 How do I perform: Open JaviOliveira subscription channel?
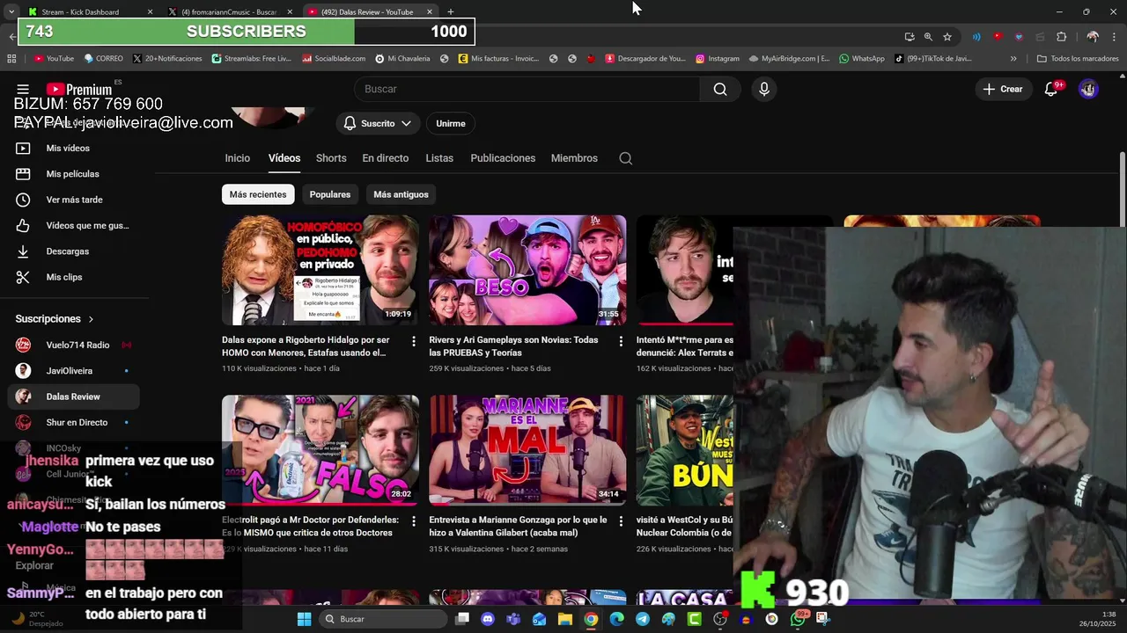(x=73, y=371)
